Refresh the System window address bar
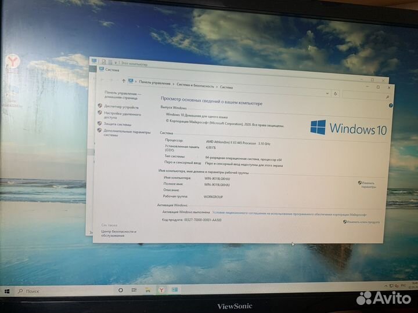Image resolution: width=418 pixels, height=313 pixels. point(336,94)
